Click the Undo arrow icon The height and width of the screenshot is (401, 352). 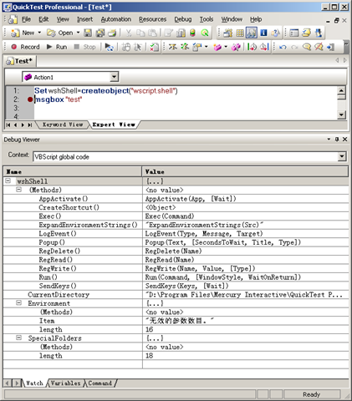pos(283,47)
